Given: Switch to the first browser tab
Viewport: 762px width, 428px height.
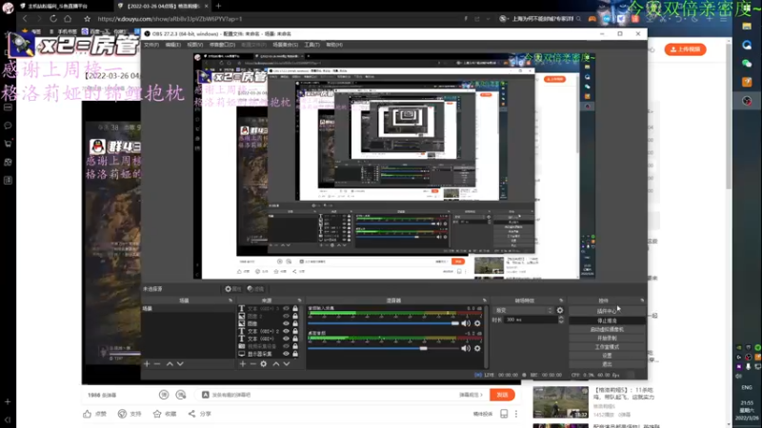Looking at the screenshot, I should pyautogui.click(x=58, y=6).
